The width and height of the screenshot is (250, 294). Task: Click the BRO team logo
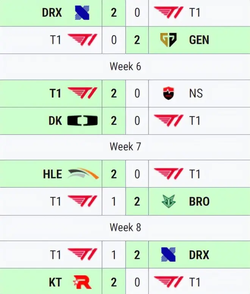[x=169, y=201]
